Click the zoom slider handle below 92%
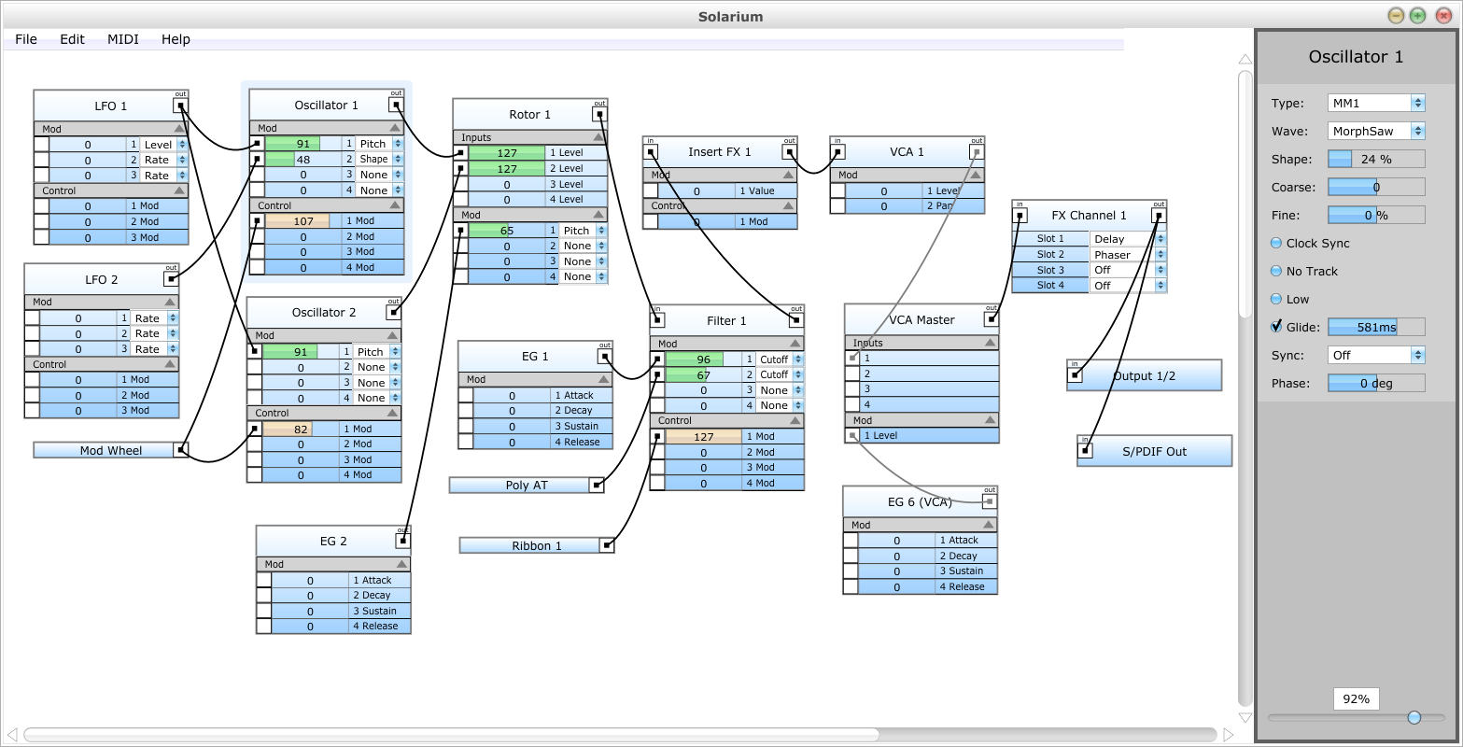1463x747 pixels. tap(1414, 717)
